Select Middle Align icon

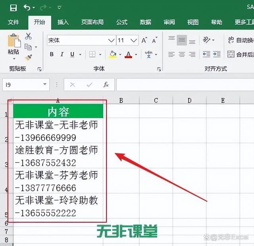pos(182,40)
